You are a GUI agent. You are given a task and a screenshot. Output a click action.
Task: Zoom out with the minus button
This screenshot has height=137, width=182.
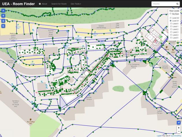tap(179, 132)
